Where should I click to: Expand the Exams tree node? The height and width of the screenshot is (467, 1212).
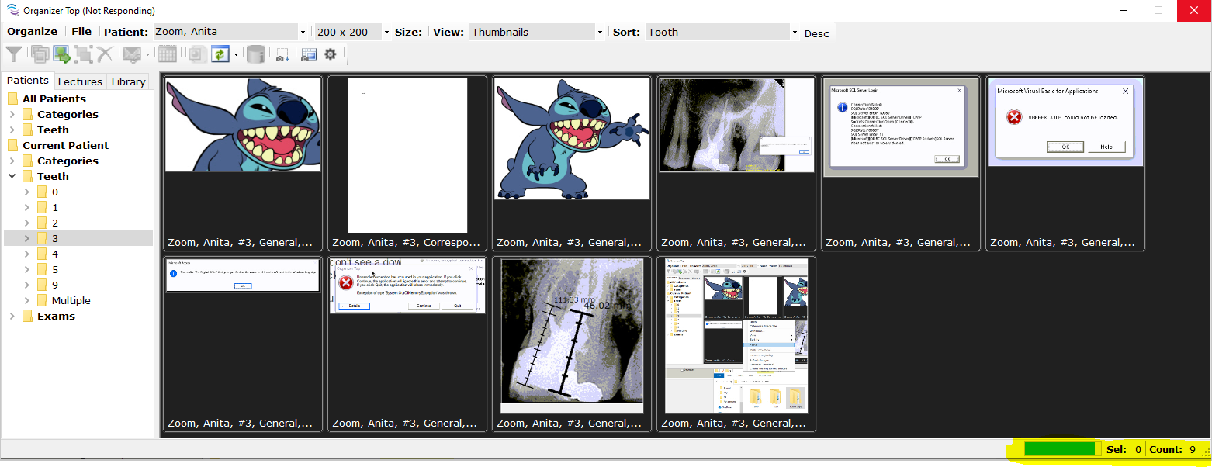coord(12,317)
